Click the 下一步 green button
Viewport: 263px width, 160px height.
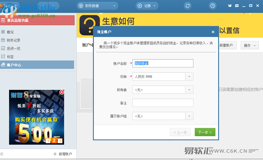(x=205, y=132)
